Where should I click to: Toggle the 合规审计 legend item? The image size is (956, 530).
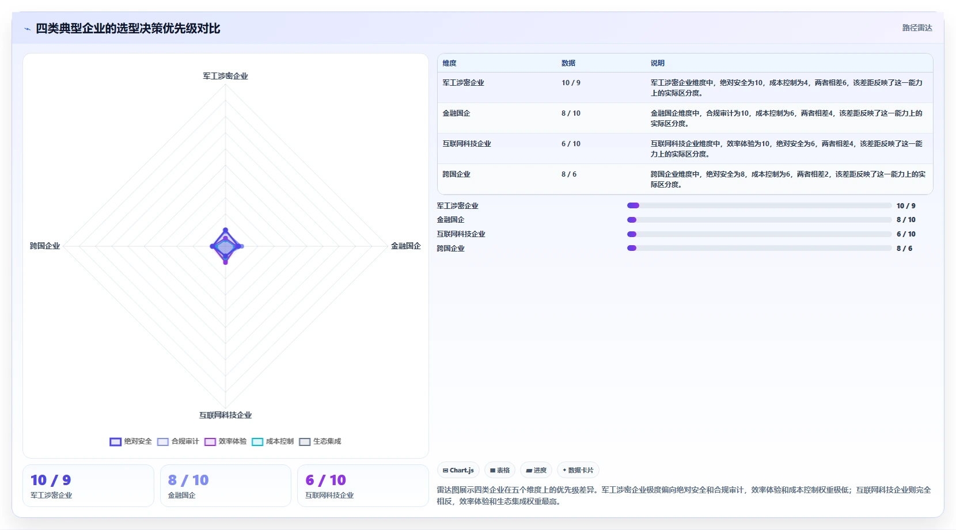point(178,441)
